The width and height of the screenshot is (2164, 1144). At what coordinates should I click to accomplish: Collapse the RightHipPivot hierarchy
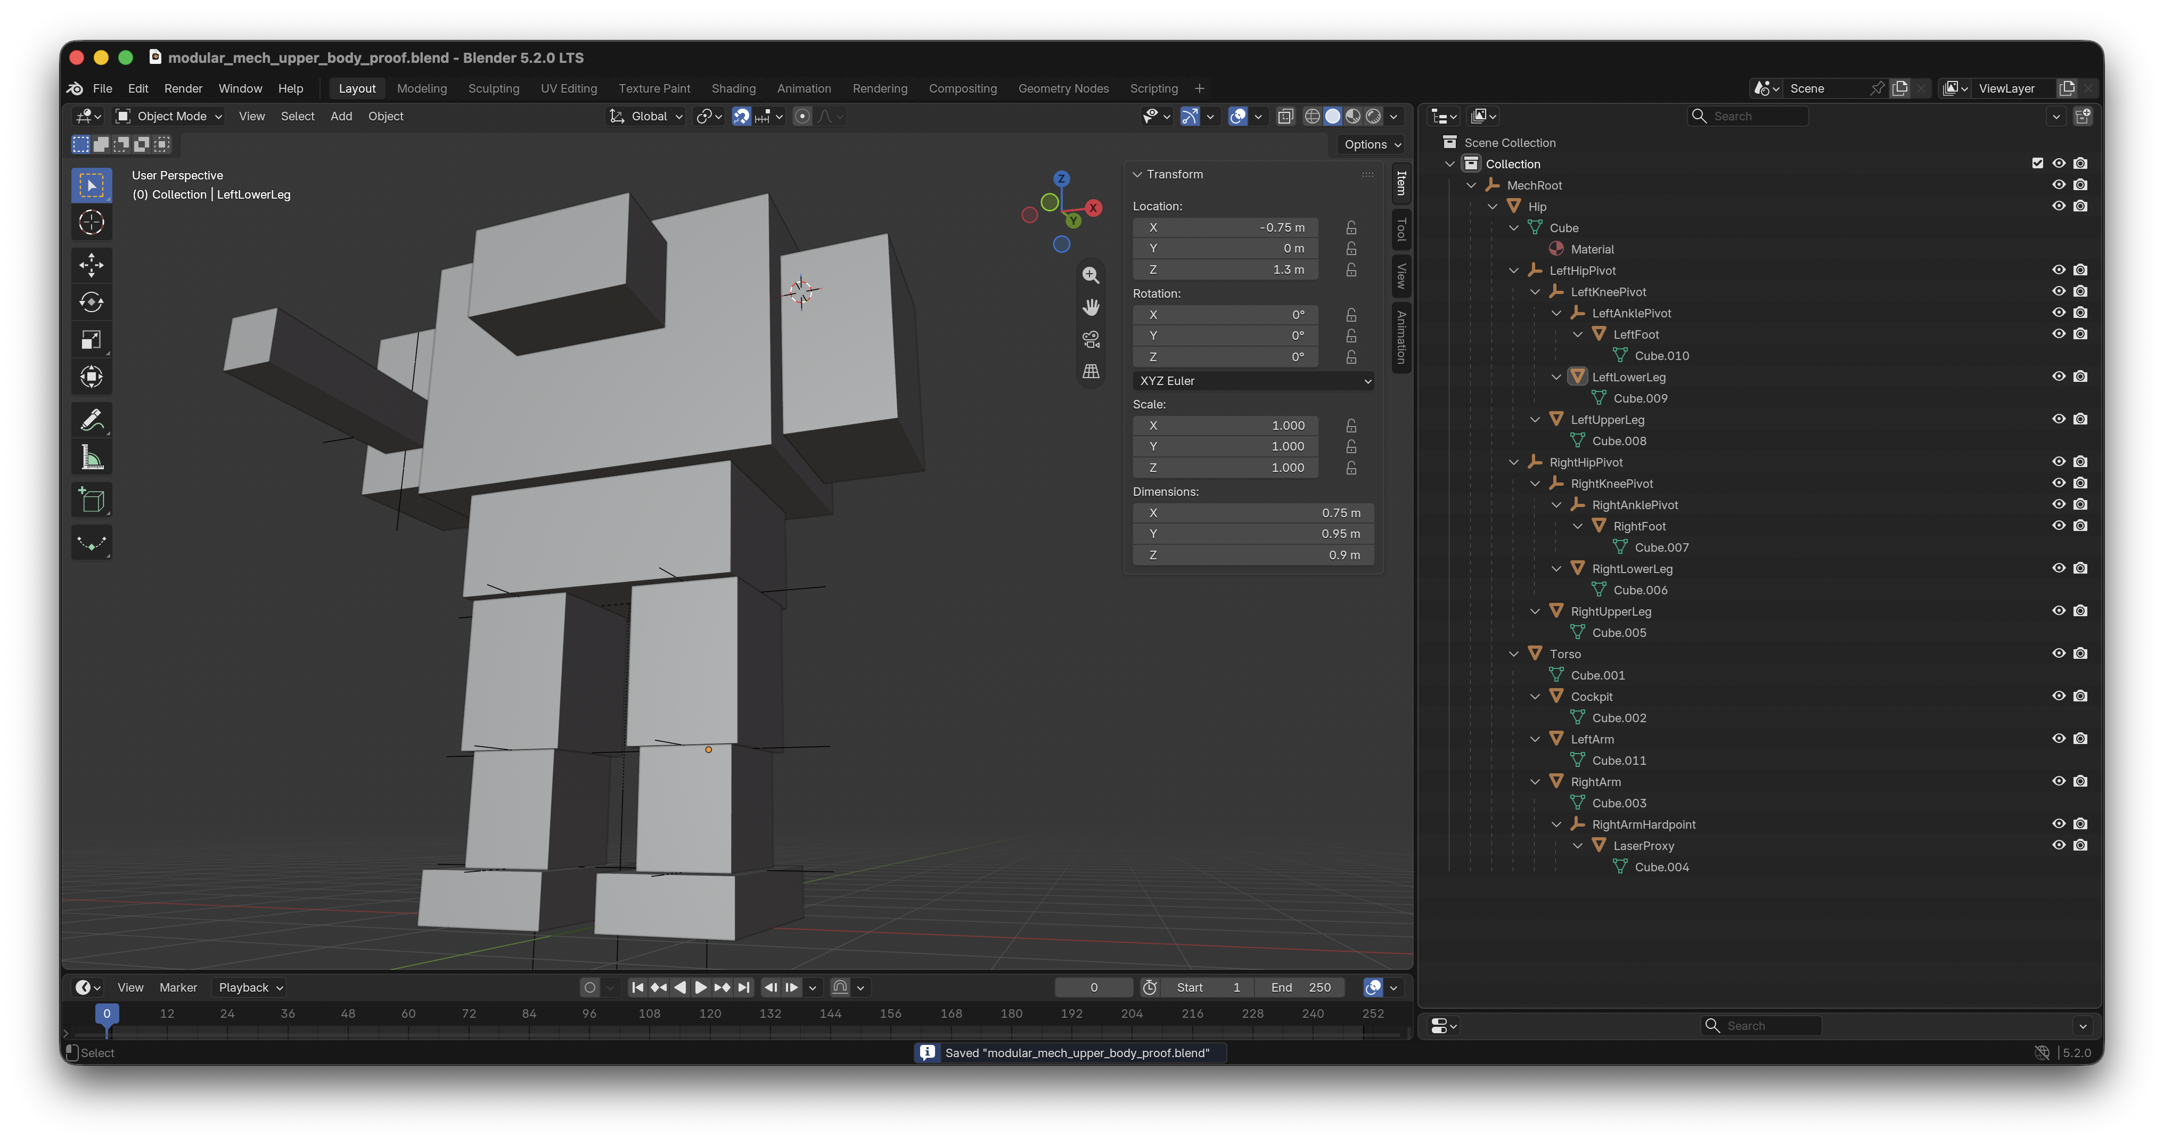coord(1514,463)
